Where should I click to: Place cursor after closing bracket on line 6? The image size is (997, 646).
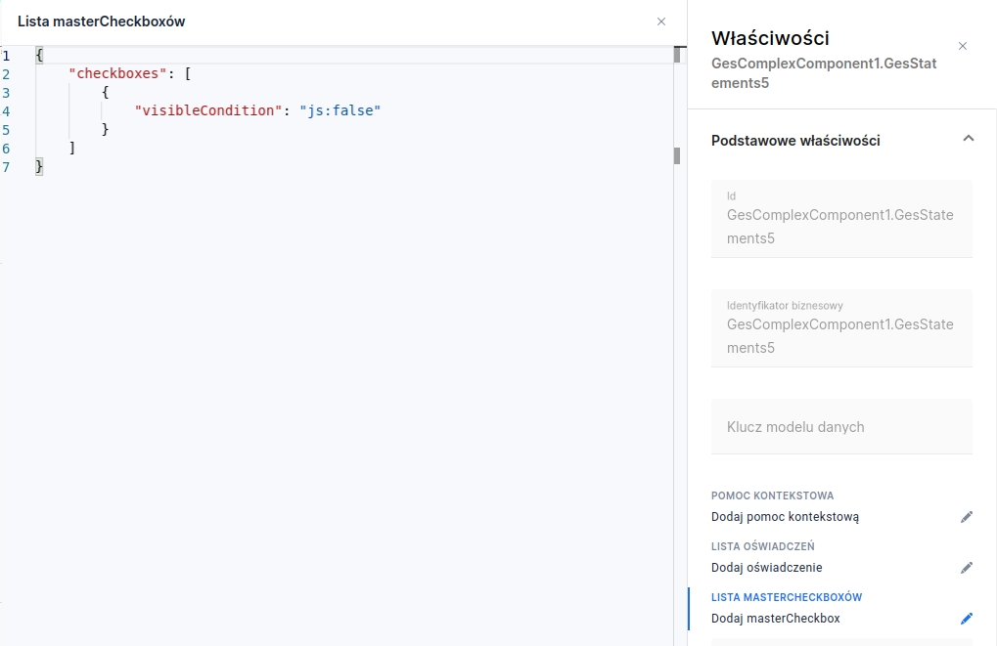click(75, 148)
